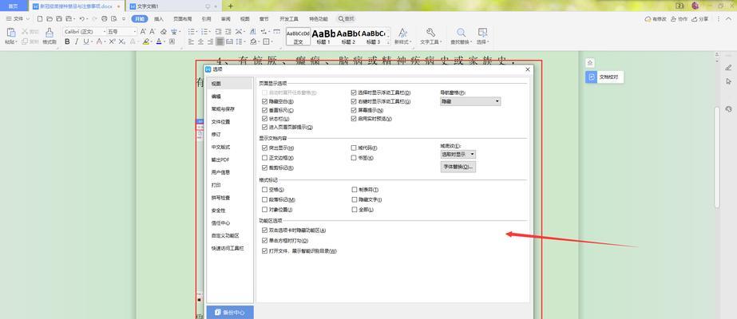Insert bulleted list
Viewport: 737px width, 319px height.
191,31
